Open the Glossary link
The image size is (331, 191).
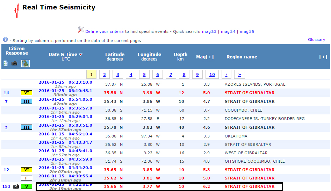tap(316, 40)
